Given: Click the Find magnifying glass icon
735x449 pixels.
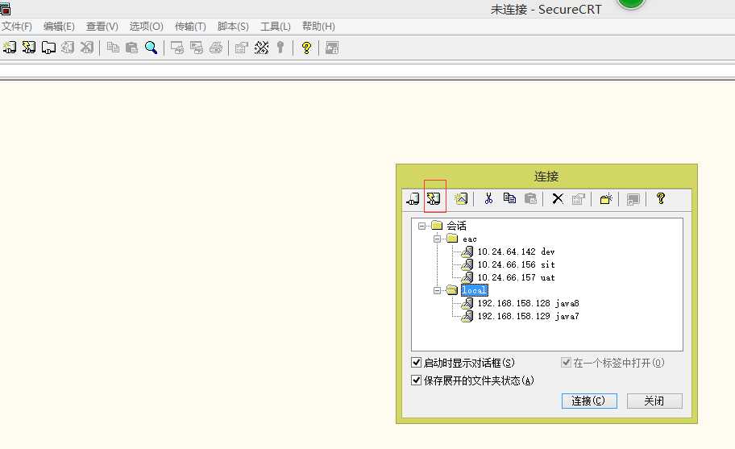Looking at the screenshot, I should click(151, 48).
